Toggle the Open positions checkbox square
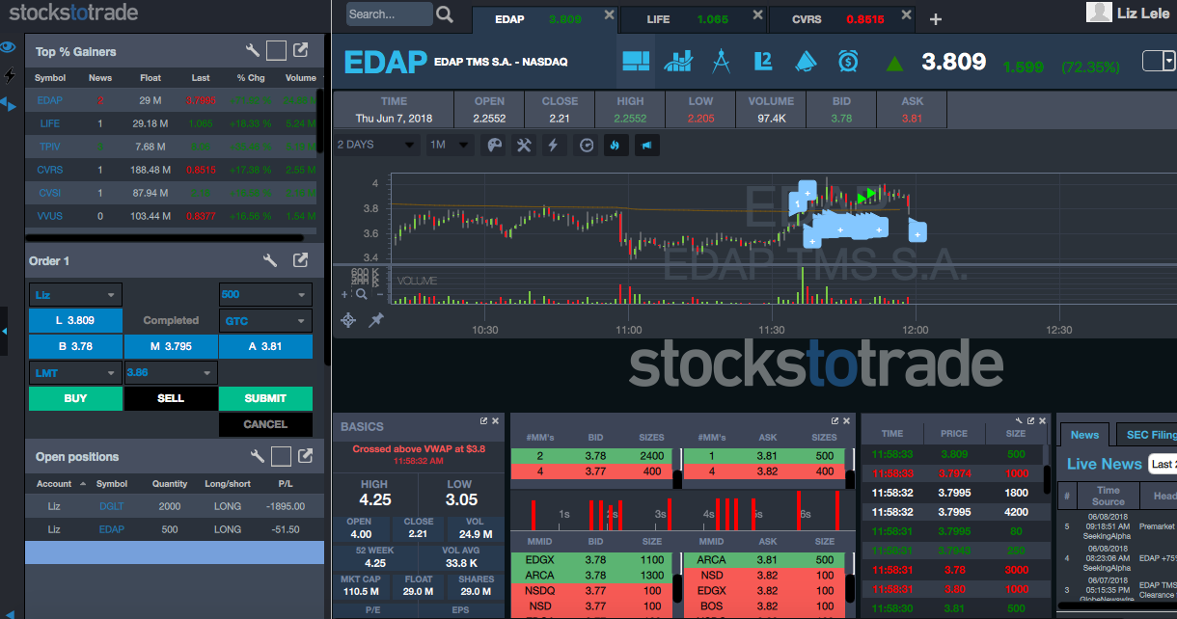Viewport: 1177px width, 619px height. [x=281, y=456]
